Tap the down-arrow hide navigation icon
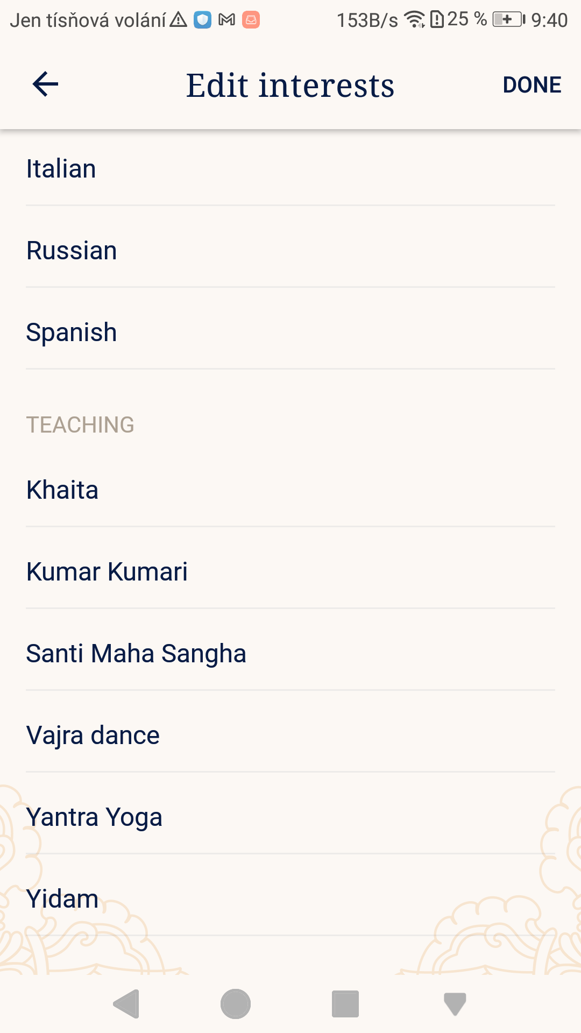Screen dimensions: 581x1033 point(455,1004)
